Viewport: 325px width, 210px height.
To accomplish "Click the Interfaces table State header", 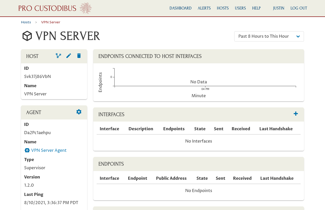I will [200, 129].
